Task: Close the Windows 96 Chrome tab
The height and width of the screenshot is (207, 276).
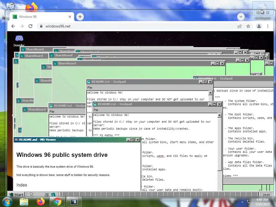Action: point(70,17)
